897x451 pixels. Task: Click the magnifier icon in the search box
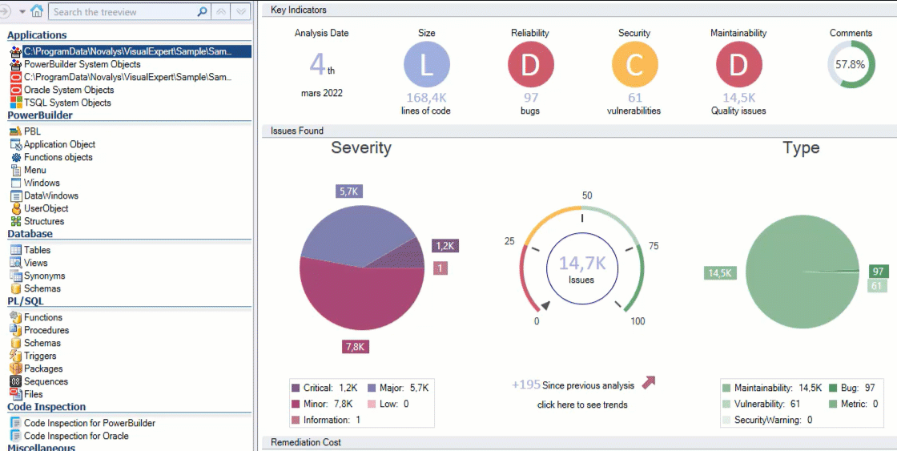click(203, 12)
